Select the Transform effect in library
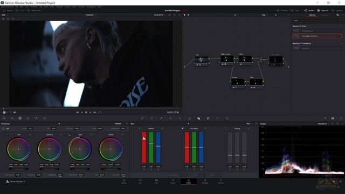Screen dimensions: 345x194 coord(318,48)
